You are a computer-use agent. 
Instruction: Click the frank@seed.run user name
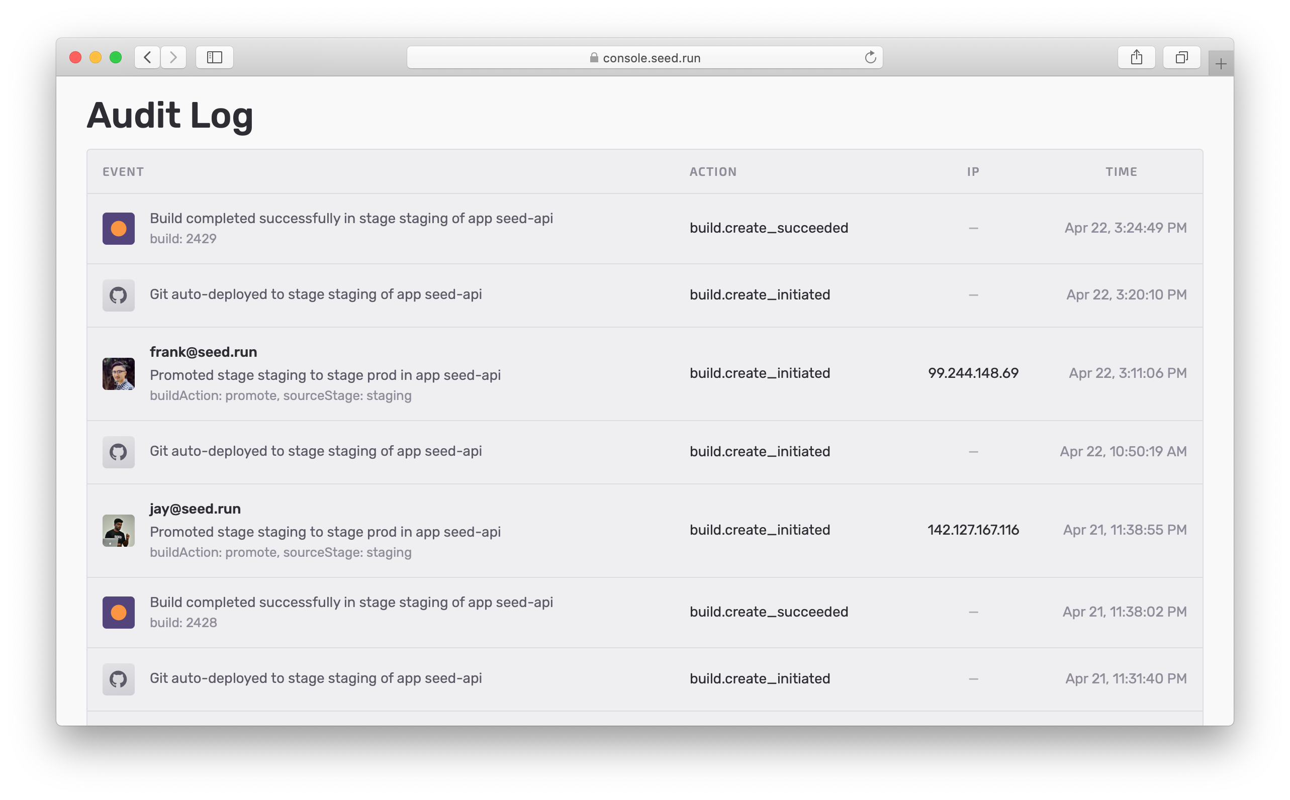coord(203,352)
